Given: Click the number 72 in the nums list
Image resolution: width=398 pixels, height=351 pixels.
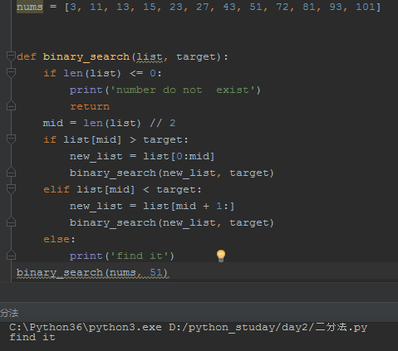Looking at the screenshot, I should point(283,7).
